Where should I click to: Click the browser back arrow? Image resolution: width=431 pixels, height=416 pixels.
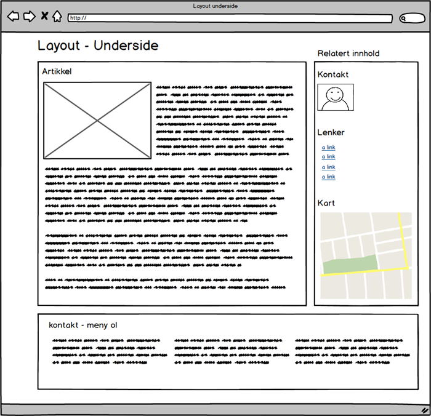tap(12, 17)
